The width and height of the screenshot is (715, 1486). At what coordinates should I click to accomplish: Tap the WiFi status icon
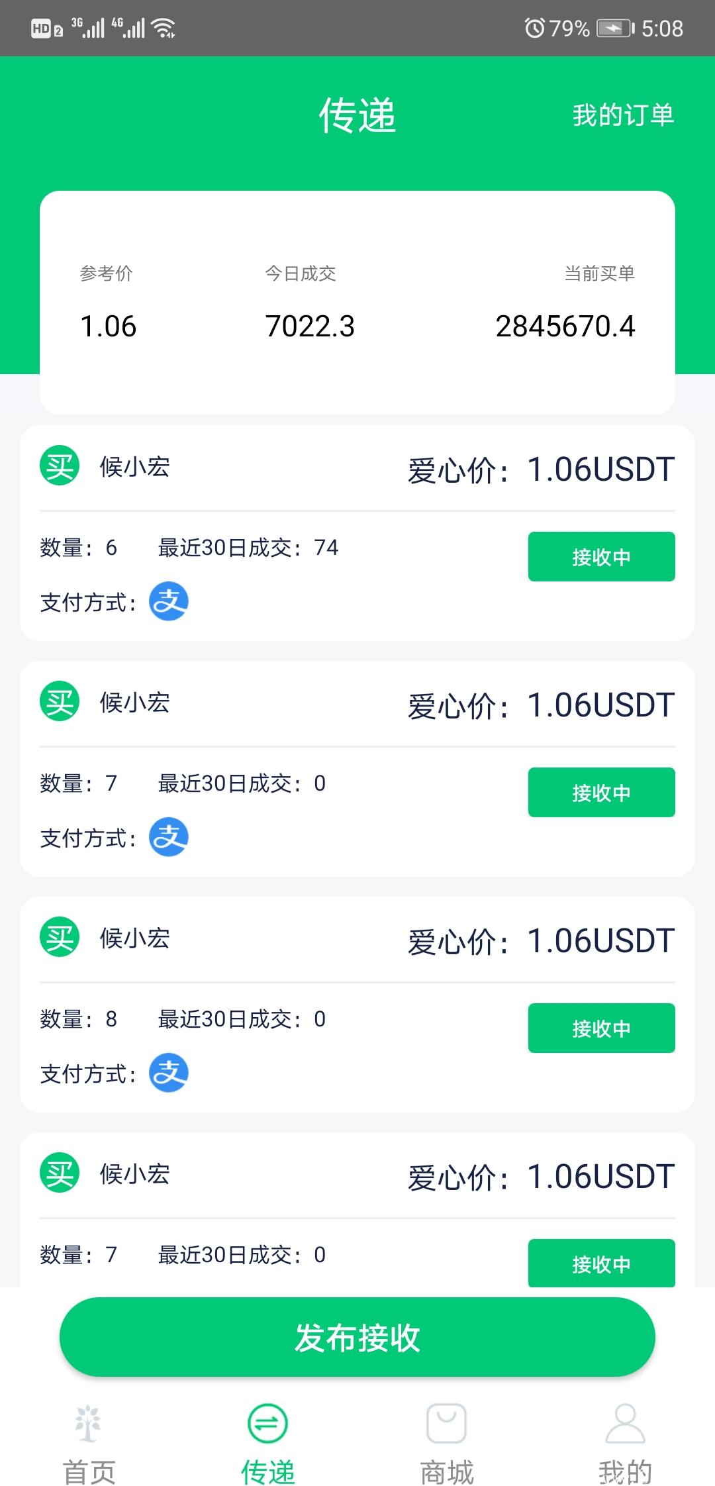coord(163,28)
